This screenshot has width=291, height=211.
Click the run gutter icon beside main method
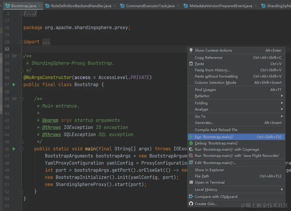14,149
